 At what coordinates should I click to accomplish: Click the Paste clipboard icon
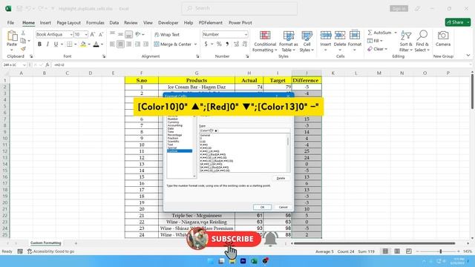tap(12, 36)
